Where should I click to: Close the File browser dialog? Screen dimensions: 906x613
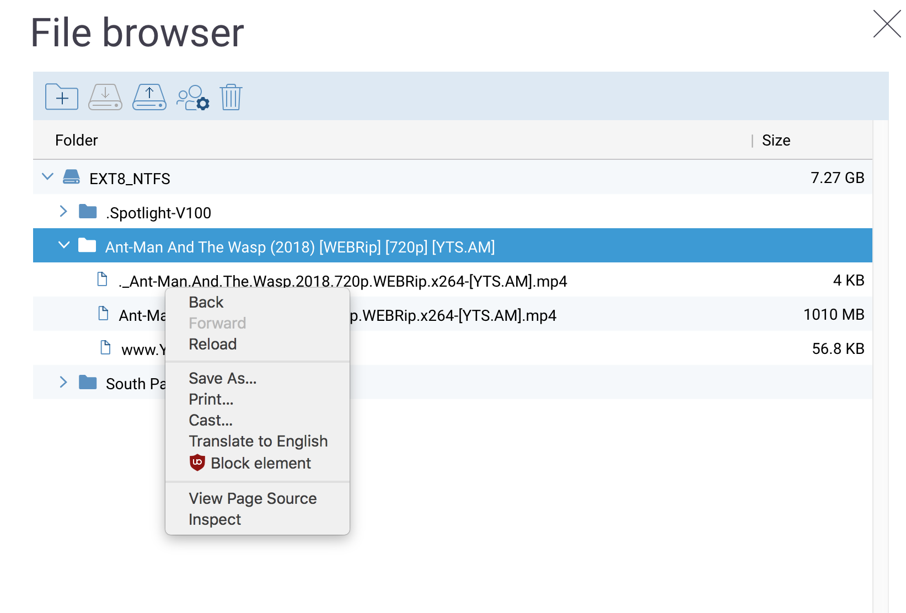pyautogui.click(x=887, y=24)
